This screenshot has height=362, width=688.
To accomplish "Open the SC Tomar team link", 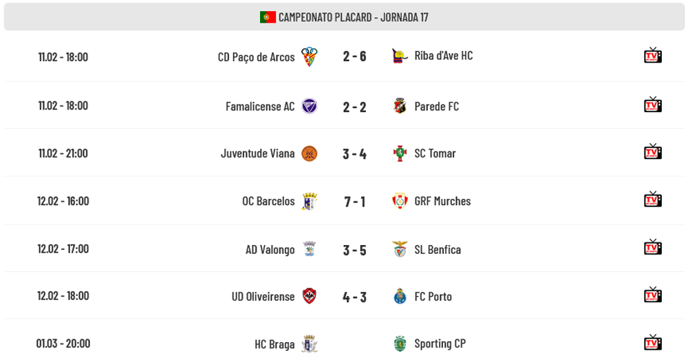I will tap(435, 153).
